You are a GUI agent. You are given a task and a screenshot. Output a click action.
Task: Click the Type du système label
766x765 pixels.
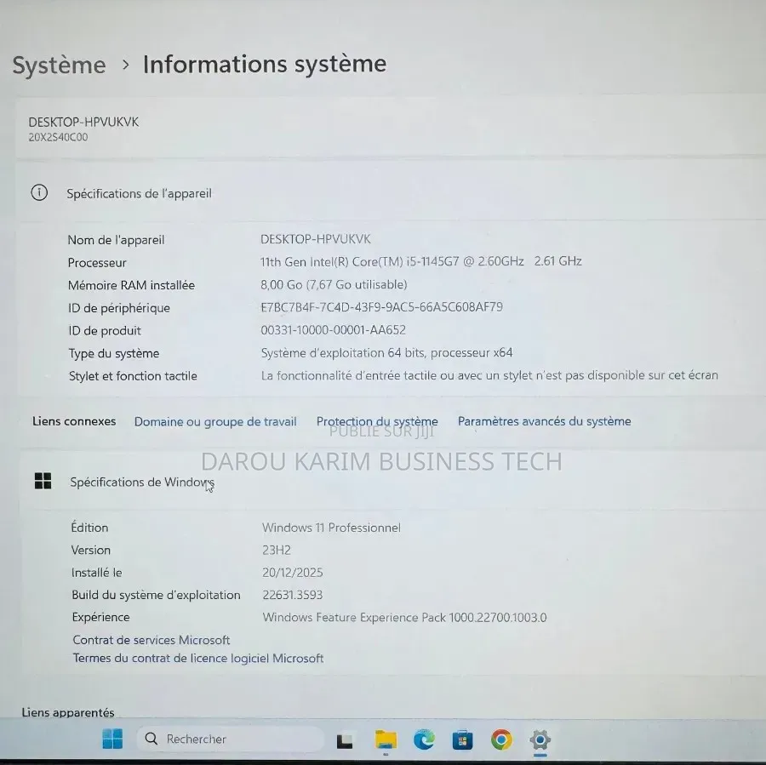click(114, 353)
